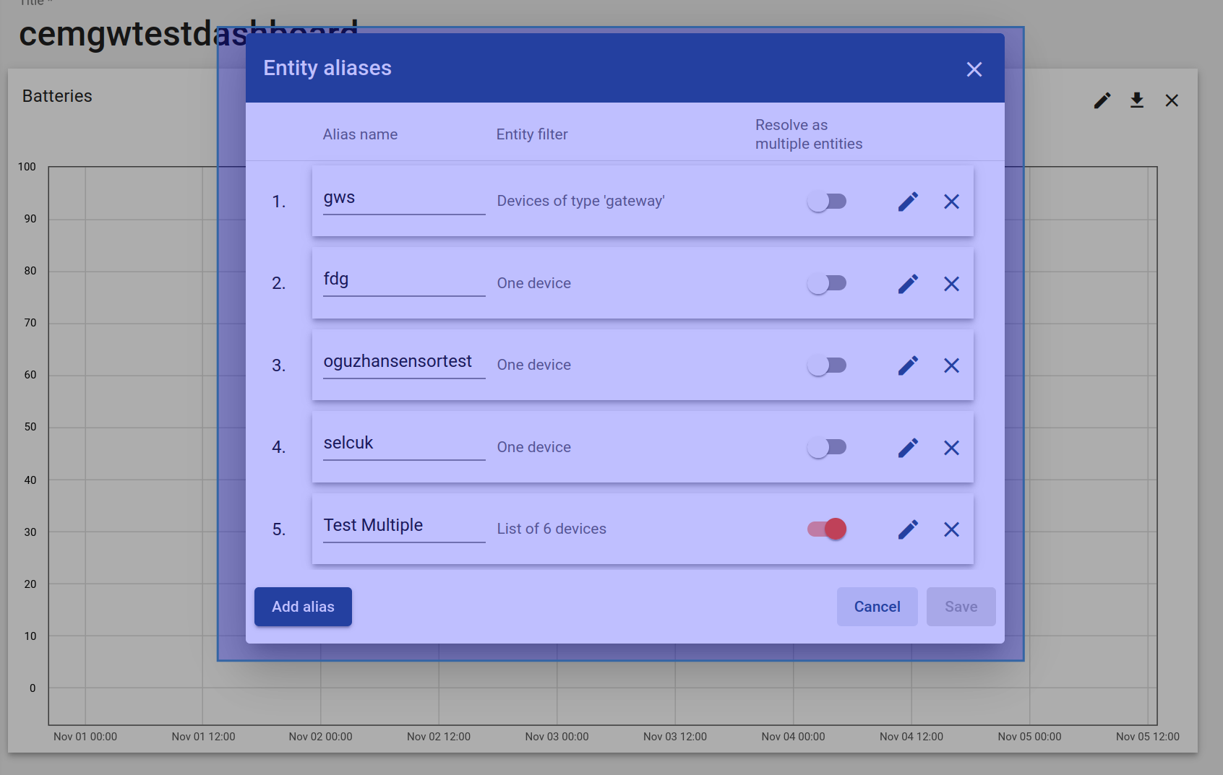
Task: Edit the 'Test Multiple' alias filter
Action: point(908,529)
